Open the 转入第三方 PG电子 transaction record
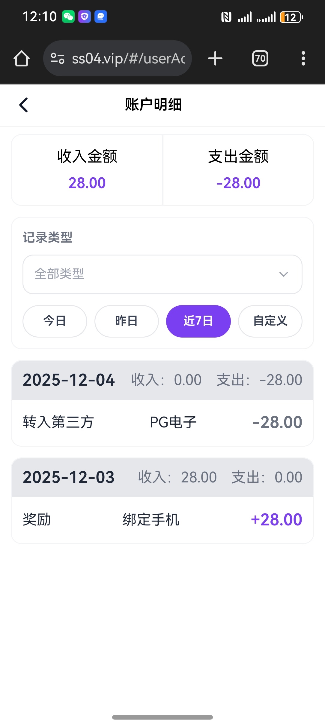Viewport: 325px width, 725px height. point(162,422)
